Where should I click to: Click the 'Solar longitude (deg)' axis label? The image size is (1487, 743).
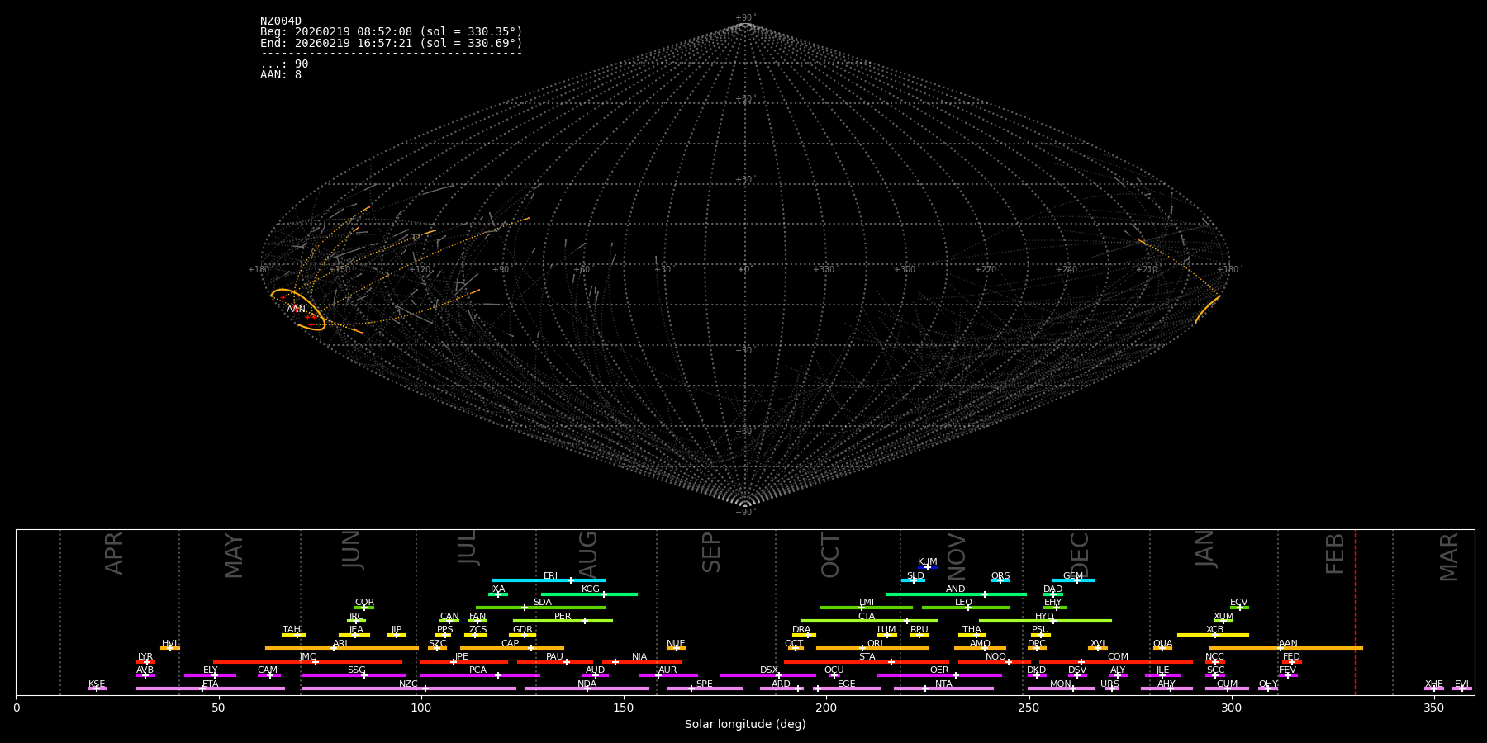coord(745,725)
